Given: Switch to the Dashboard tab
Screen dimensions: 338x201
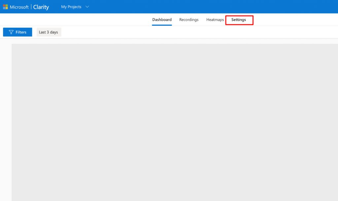Looking at the screenshot, I should (x=162, y=19).
